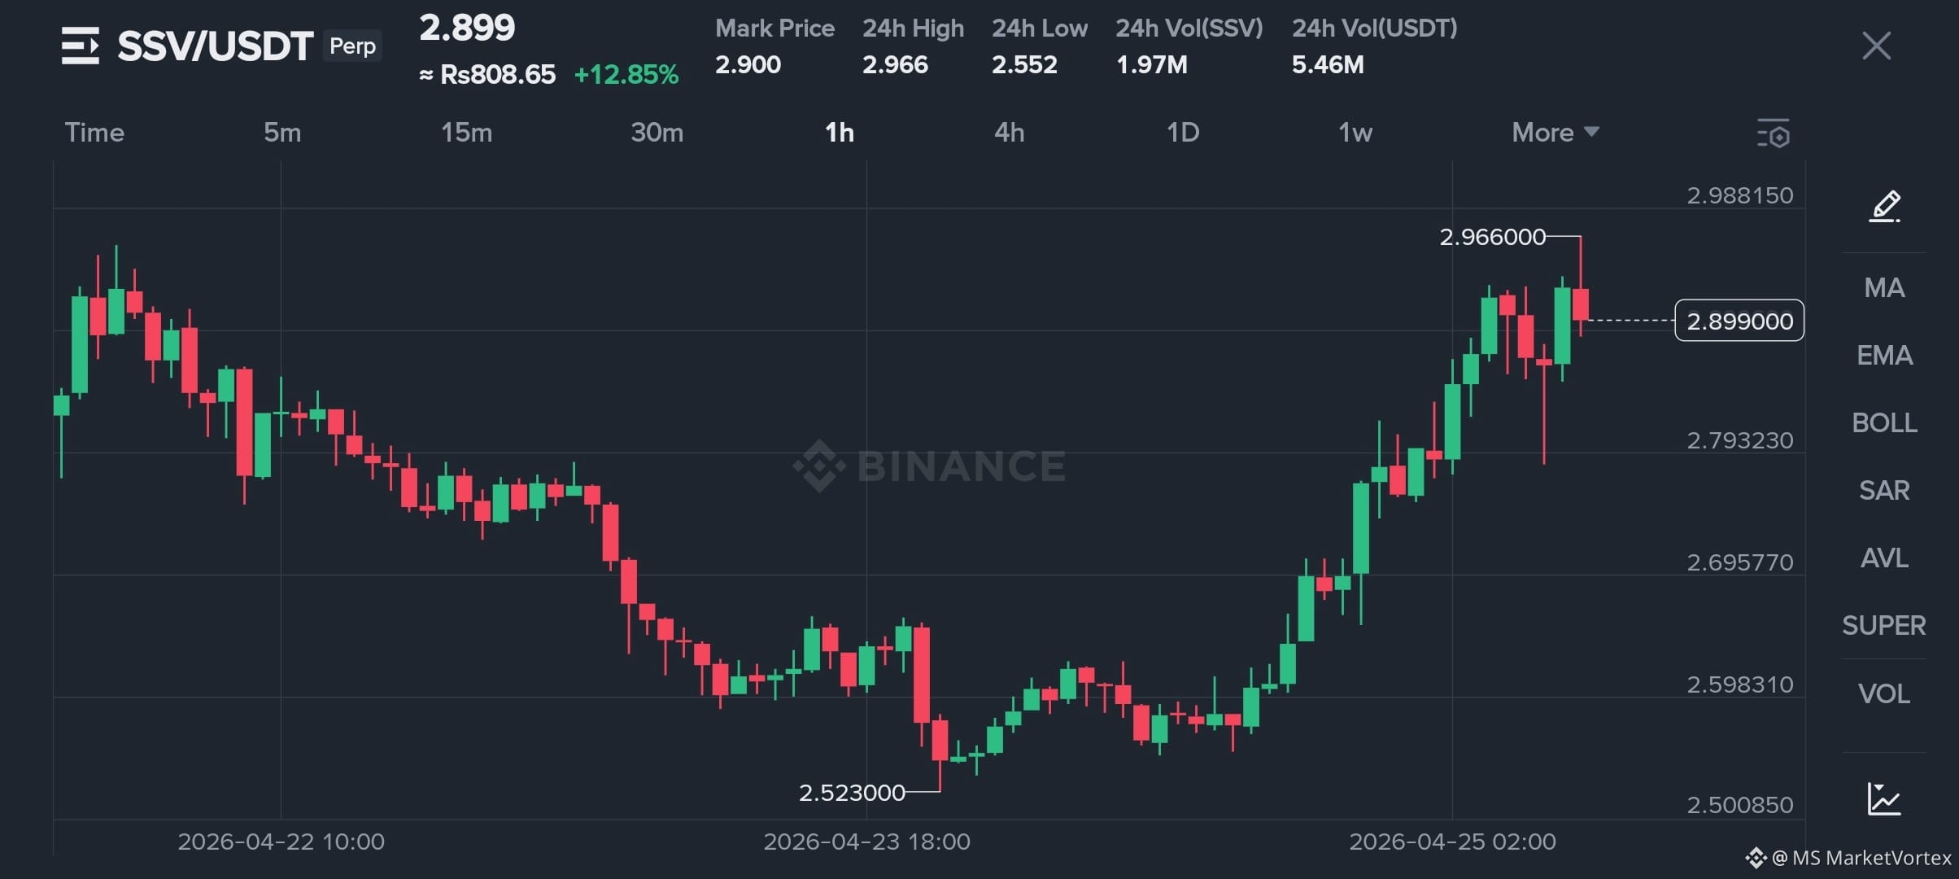
Task: Click the 2.988150 price axis label
Action: point(1740,195)
